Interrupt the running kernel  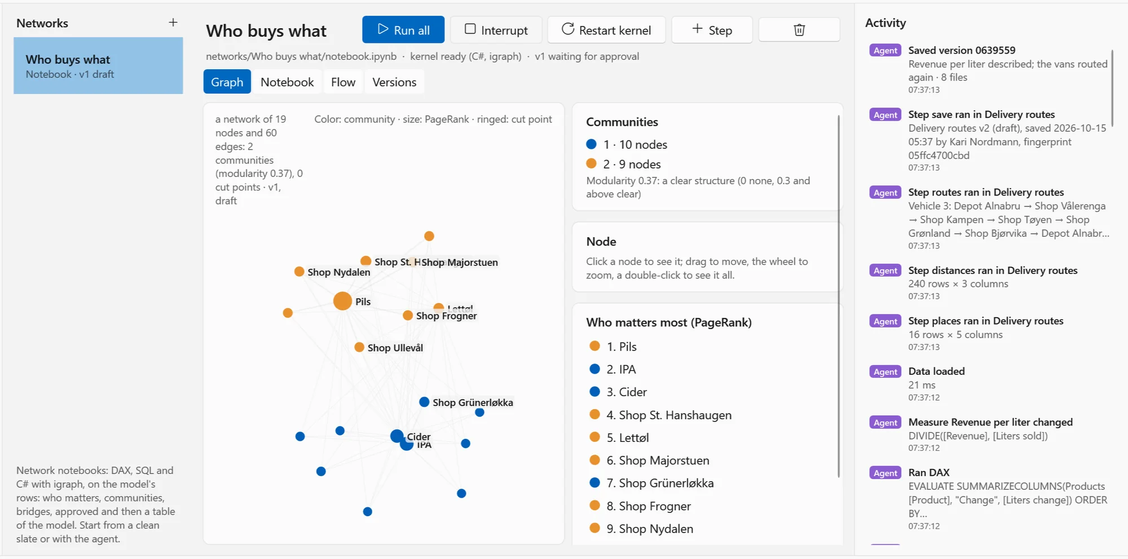(496, 30)
